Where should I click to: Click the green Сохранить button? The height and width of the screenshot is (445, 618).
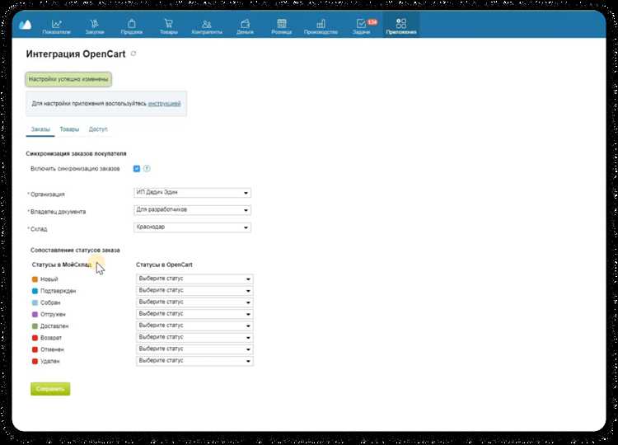(50, 389)
